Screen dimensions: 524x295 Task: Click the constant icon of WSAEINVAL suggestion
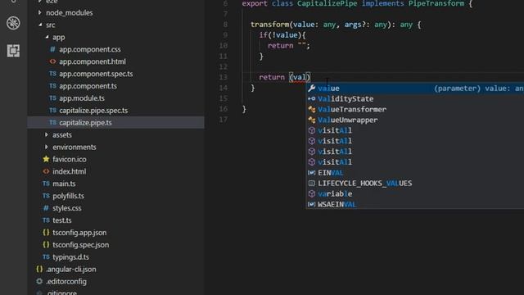pyautogui.click(x=311, y=204)
